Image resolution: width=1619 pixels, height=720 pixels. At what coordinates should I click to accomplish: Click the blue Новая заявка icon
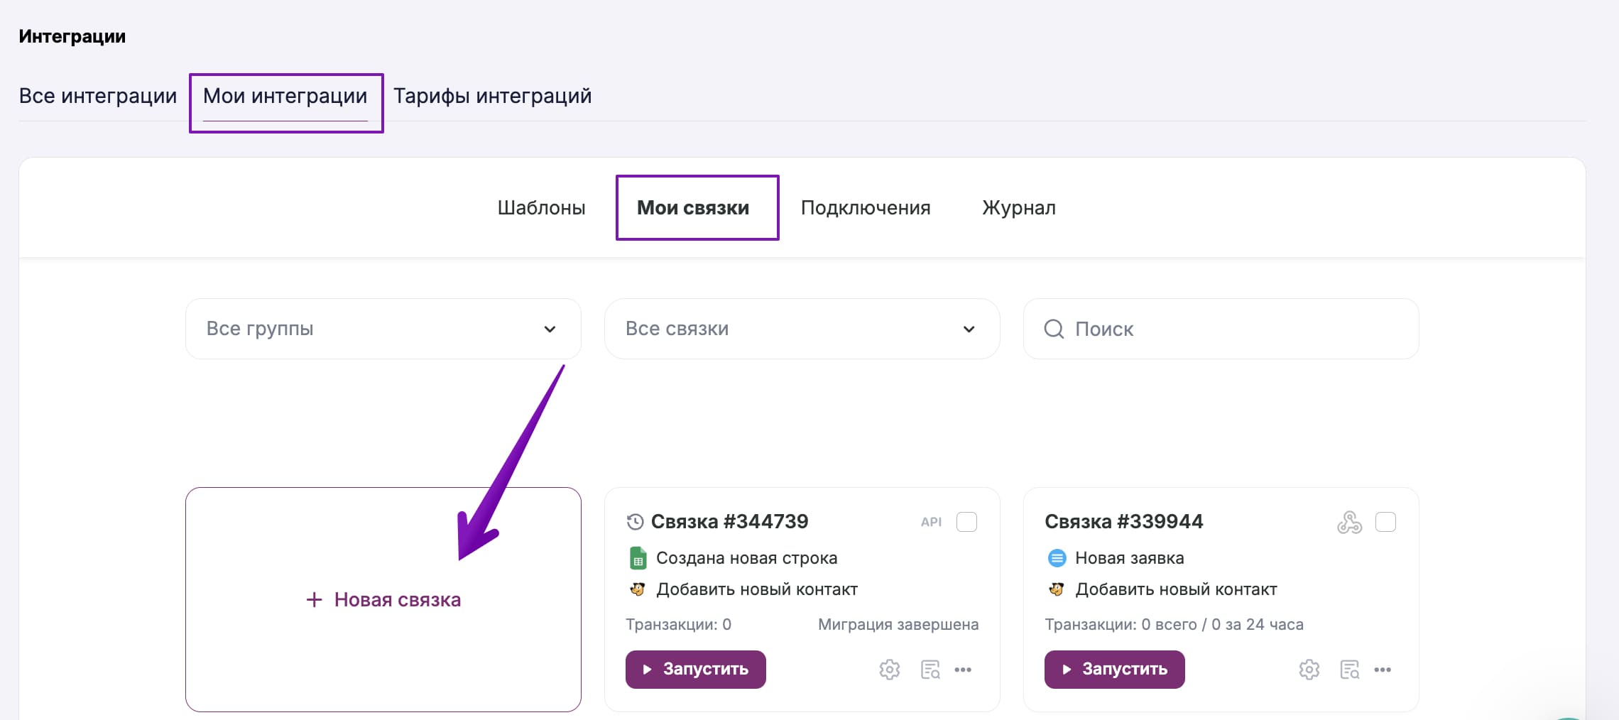tap(1057, 558)
